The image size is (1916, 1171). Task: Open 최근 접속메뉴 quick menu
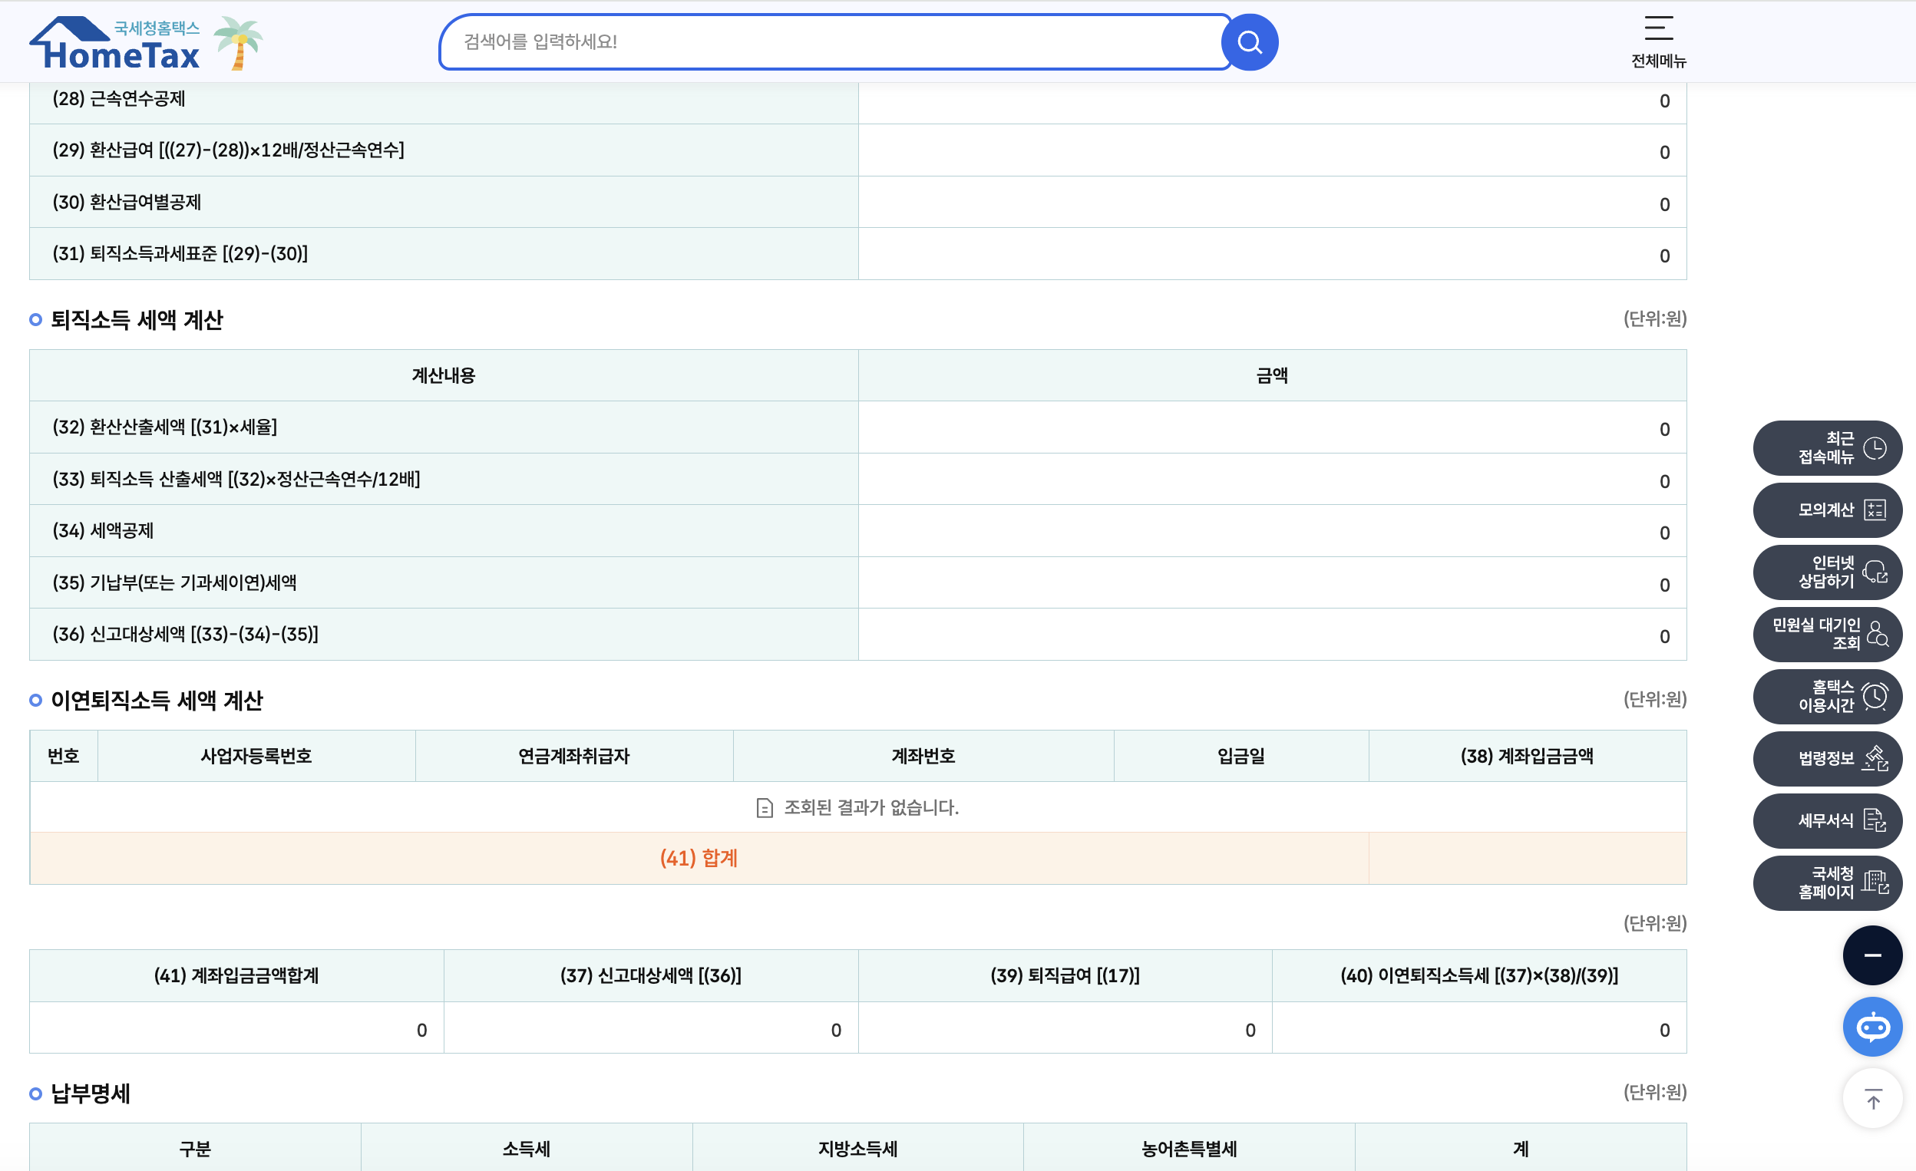point(1828,448)
